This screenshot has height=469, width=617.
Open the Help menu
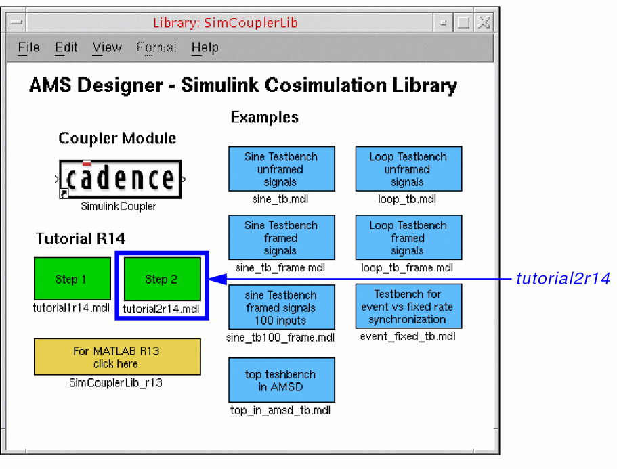205,47
